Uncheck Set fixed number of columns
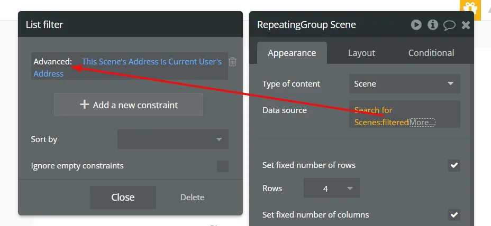 pos(454,215)
